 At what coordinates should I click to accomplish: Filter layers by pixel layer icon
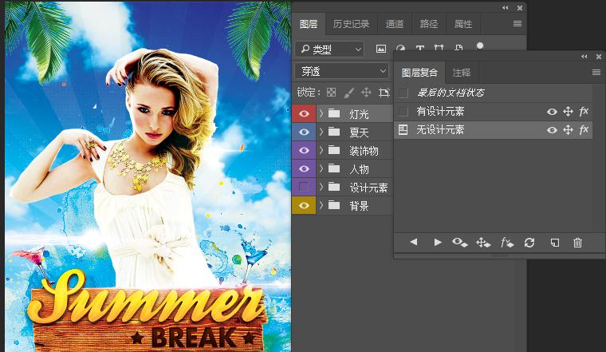click(381, 49)
